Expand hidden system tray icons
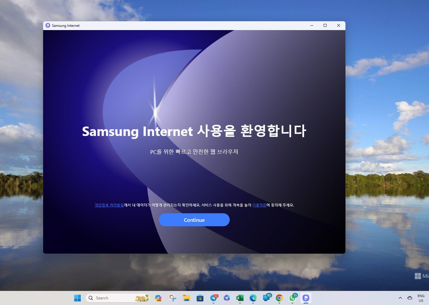 [400, 298]
